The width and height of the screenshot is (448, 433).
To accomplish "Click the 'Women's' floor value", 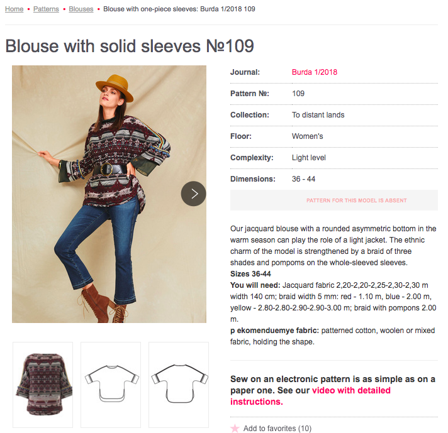I will pos(308,136).
